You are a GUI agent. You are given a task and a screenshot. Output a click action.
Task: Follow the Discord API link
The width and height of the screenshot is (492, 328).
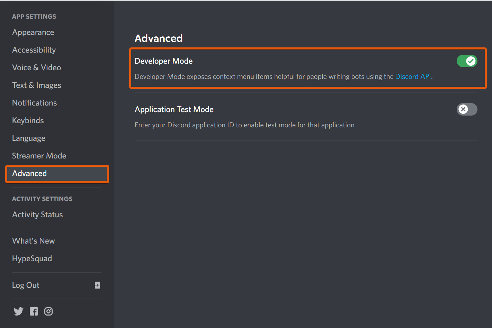(x=413, y=76)
